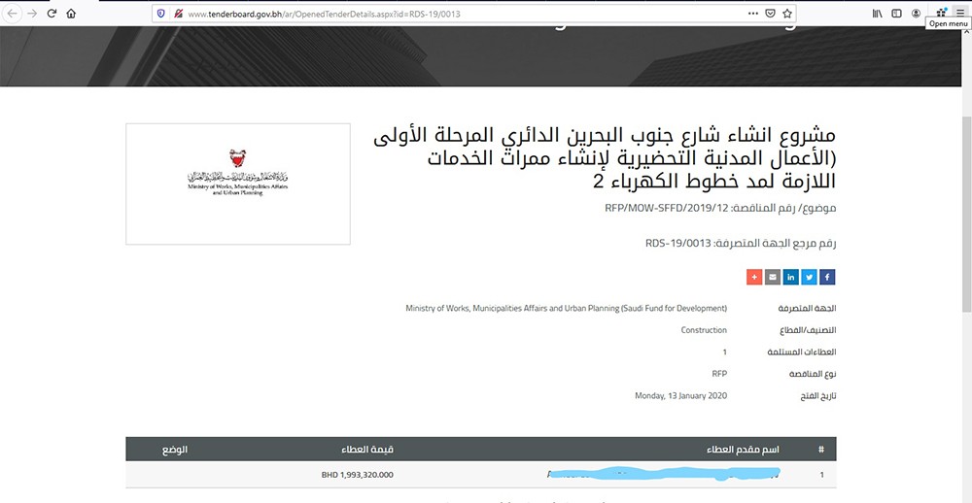Screen dimensions: 972x503
Task: Open What's New gift icon
Action: click(941, 12)
